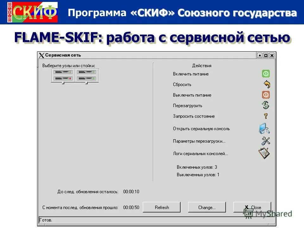The height and width of the screenshot is (228, 304).
Task: Click 'Сбросить' action label
Action: coord(182,85)
